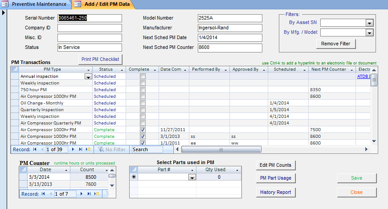Click the Print PM Checklist button
This screenshot has width=388, height=209.
(x=100, y=60)
